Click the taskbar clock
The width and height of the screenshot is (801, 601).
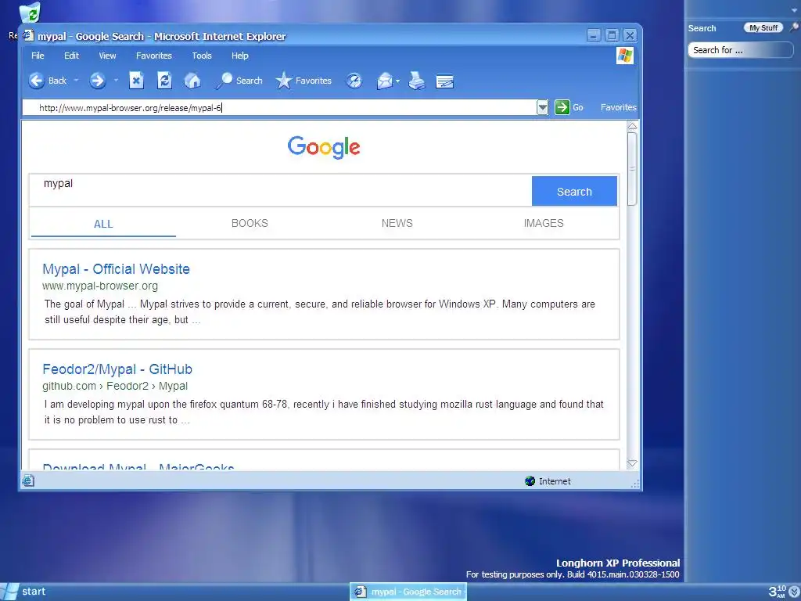point(778,592)
